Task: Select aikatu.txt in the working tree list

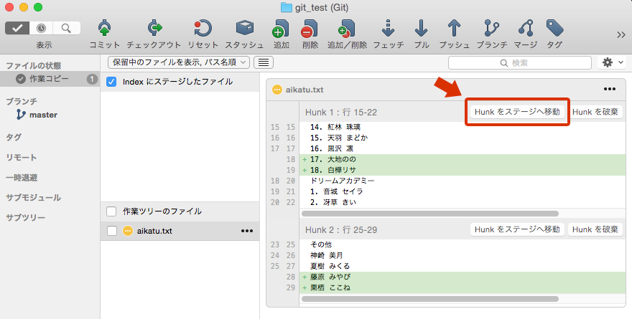Action: (180, 231)
